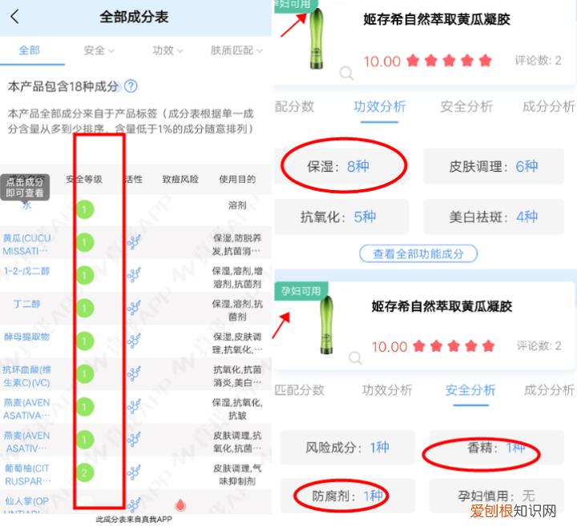The width and height of the screenshot is (577, 526).
Task: Tap the 本产品包含18种成分 heading
Action: tap(63, 87)
